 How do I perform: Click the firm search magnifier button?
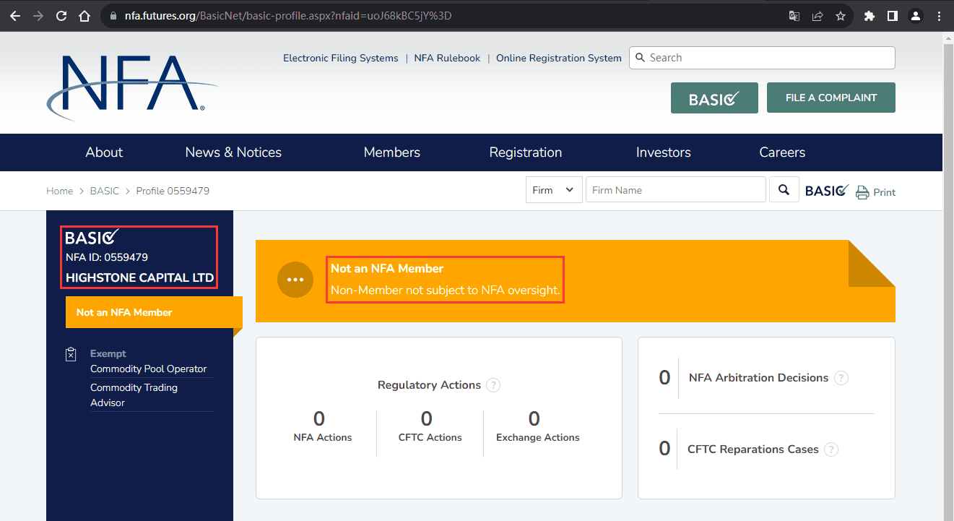pos(784,190)
